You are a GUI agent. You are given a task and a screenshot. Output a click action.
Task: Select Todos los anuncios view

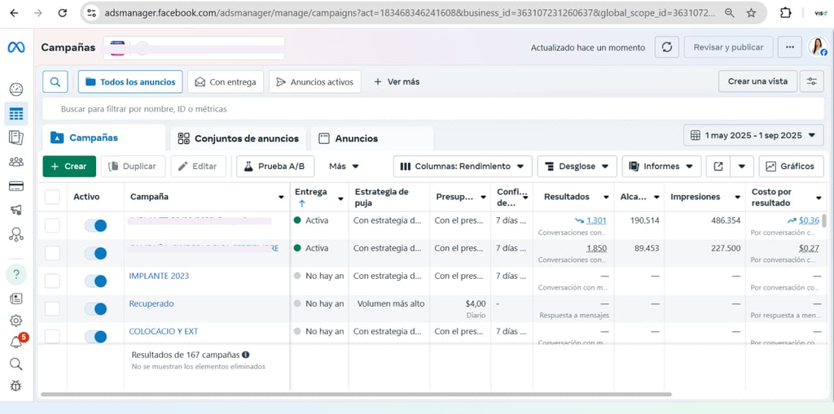pyautogui.click(x=130, y=82)
